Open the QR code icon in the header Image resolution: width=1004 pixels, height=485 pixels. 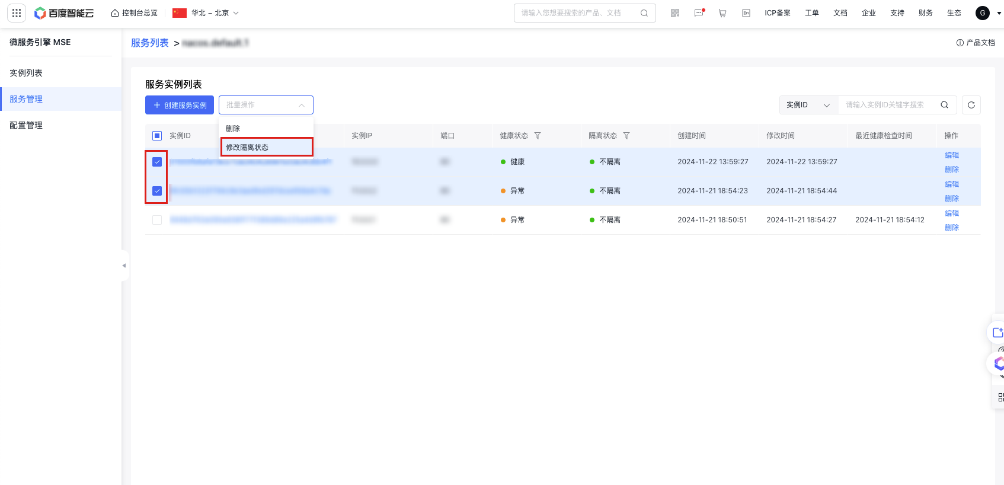coord(675,13)
